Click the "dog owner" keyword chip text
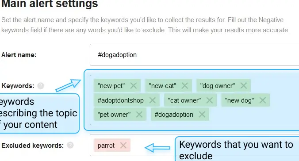299x161 pixels. (217, 86)
